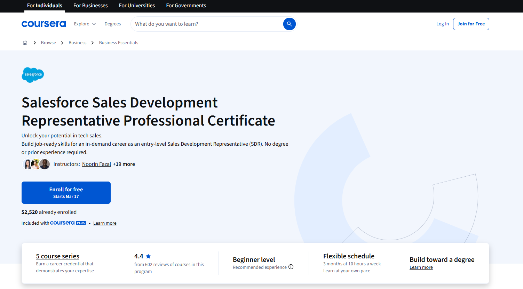Screen dimensions: 523x289
Task: Click the 'Build toward a degree' heading
Action: tap(442, 260)
